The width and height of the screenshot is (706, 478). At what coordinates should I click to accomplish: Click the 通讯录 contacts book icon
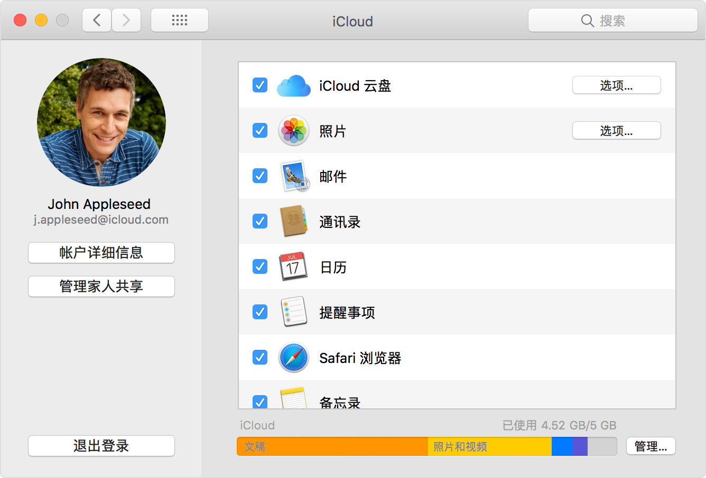pos(294,221)
